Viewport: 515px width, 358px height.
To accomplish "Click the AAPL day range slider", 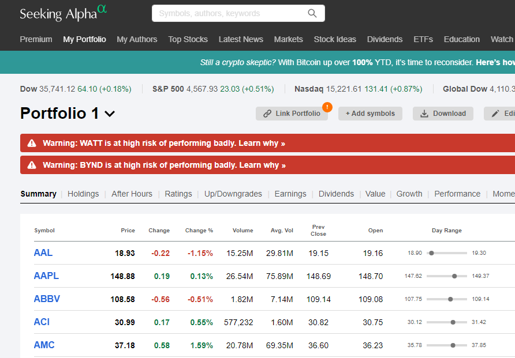I will (447, 276).
